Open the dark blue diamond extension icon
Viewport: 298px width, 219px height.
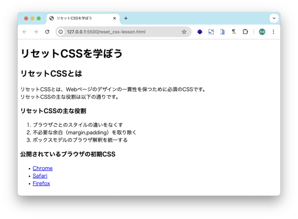click(x=200, y=32)
